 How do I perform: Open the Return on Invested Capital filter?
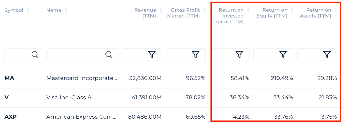239,54
